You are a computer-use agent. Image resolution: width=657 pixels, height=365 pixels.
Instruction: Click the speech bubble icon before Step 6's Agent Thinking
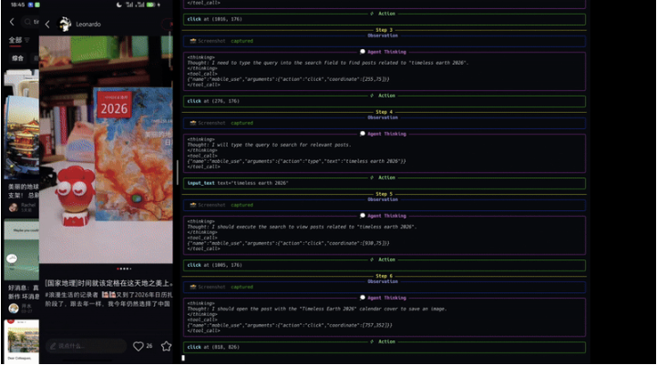363,298
